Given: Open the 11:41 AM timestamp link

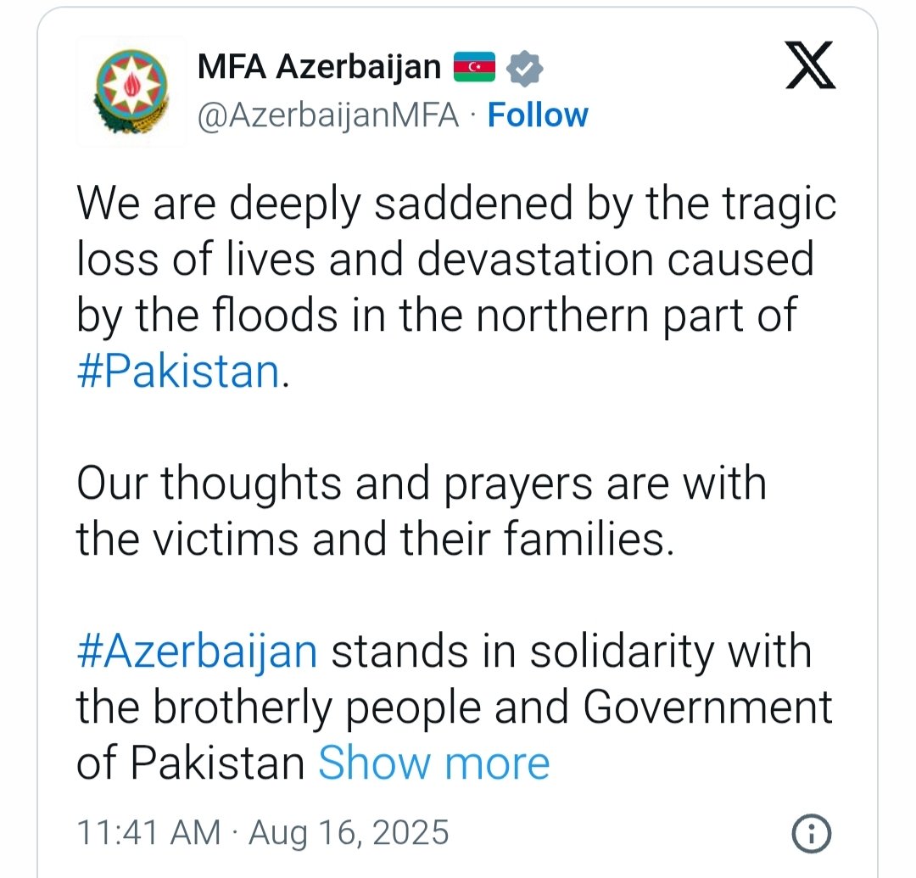Looking at the screenshot, I should click(x=148, y=832).
